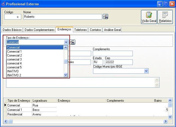Open the Visão Geral overview
The width and height of the screenshot is (176, 127).
149,17
